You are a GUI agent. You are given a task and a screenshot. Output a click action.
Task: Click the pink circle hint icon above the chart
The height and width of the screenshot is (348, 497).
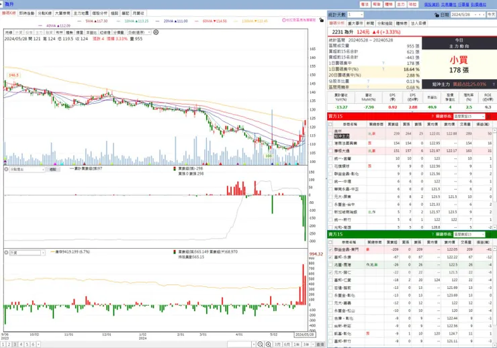(x=284, y=20)
